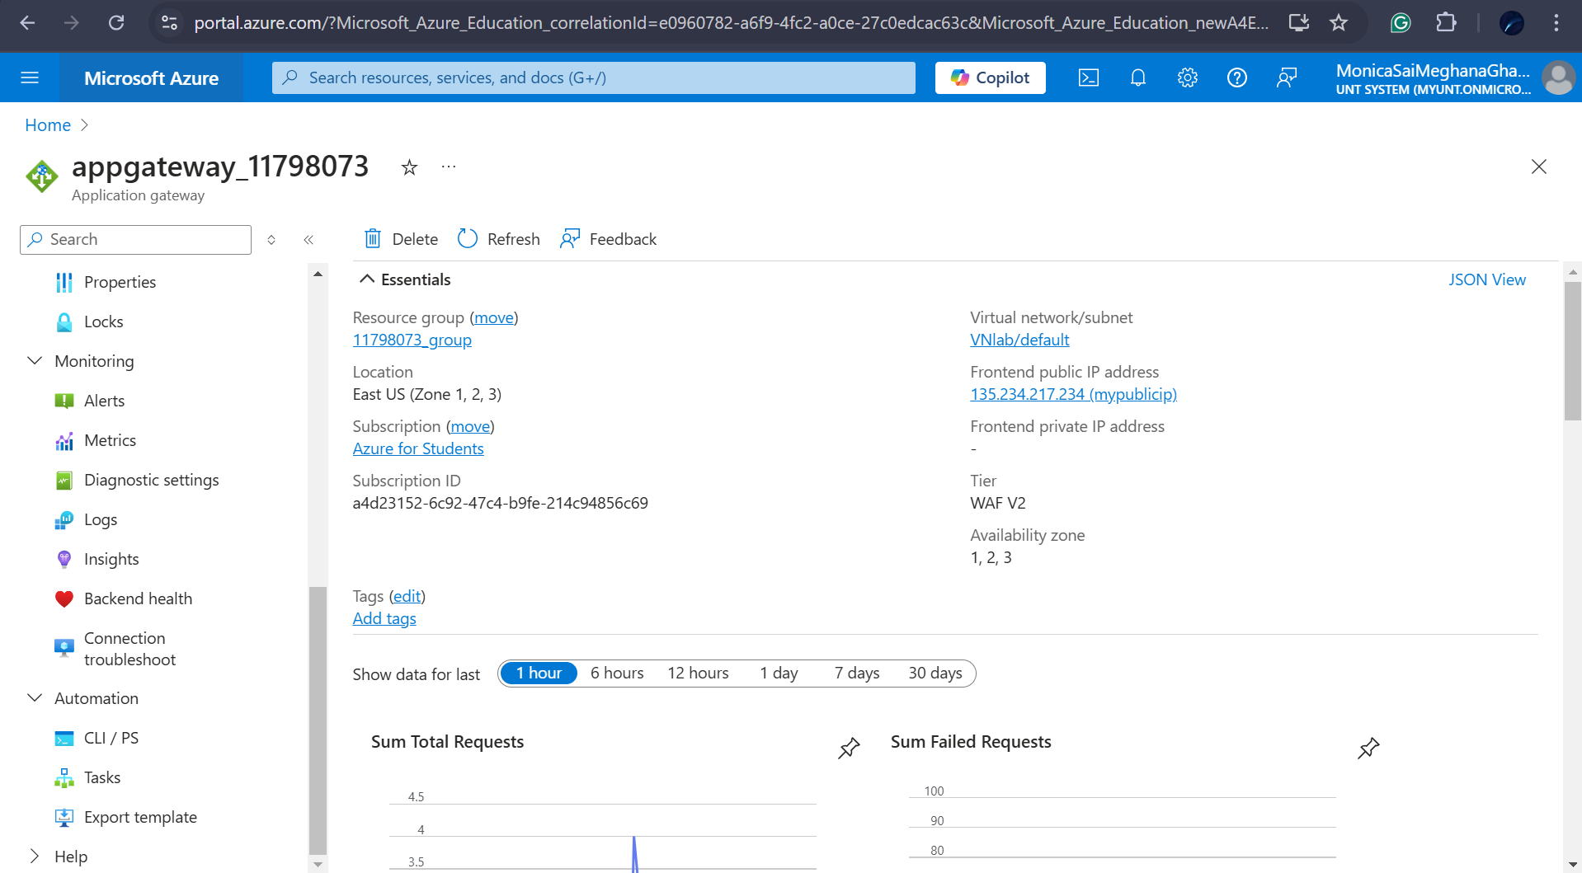
Task: Open the top bar feedback icon
Action: [1287, 77]
